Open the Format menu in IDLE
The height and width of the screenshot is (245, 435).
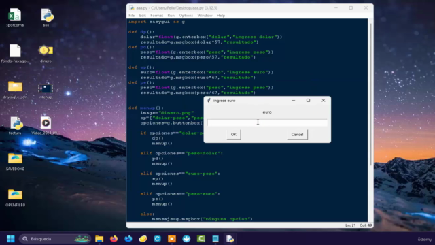(x=156, y=16)
